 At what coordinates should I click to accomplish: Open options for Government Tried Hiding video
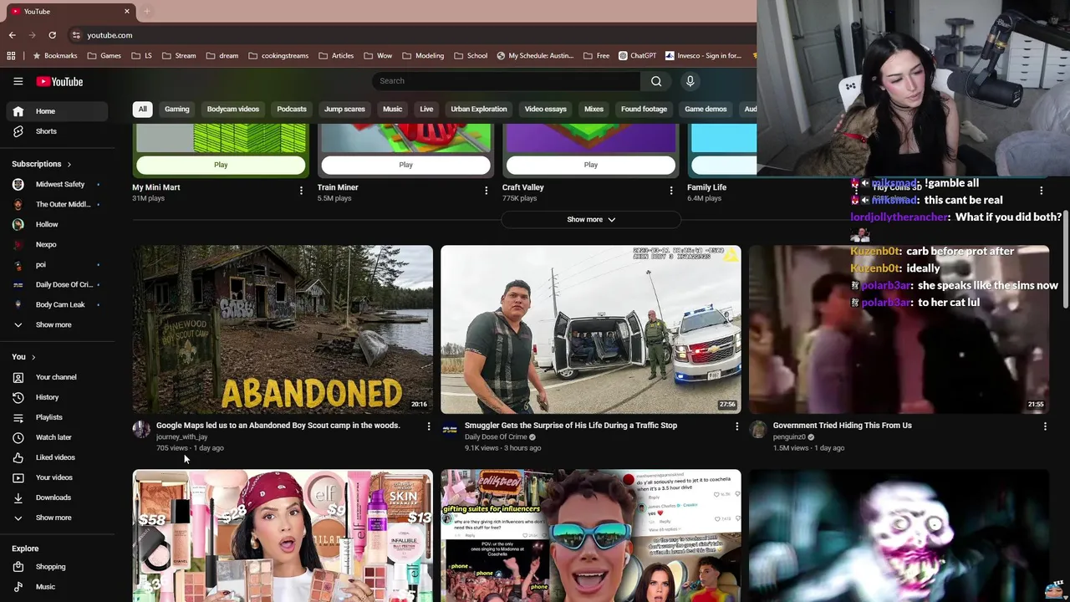1045,426
